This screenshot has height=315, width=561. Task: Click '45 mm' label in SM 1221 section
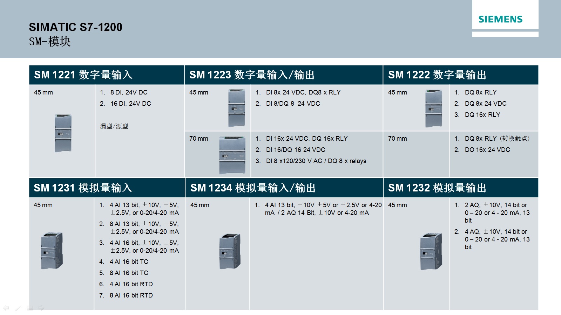[x=43, y=92]
